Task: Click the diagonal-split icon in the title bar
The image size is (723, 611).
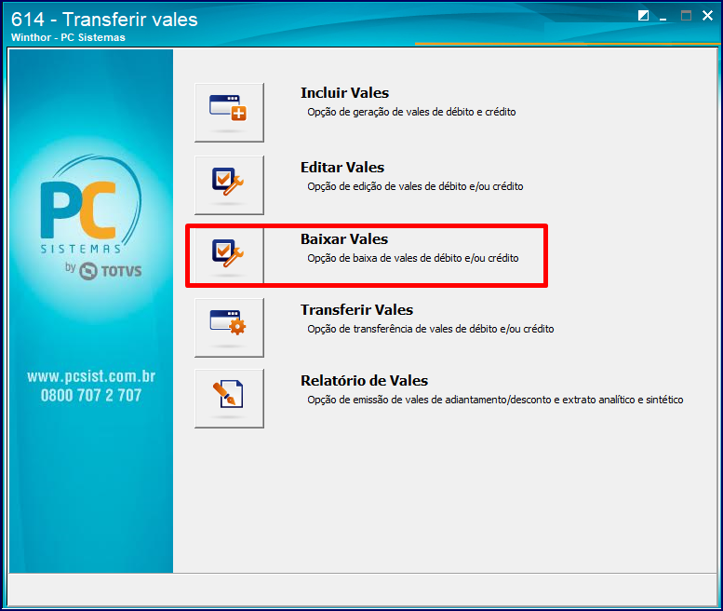Action: point(643,16)
